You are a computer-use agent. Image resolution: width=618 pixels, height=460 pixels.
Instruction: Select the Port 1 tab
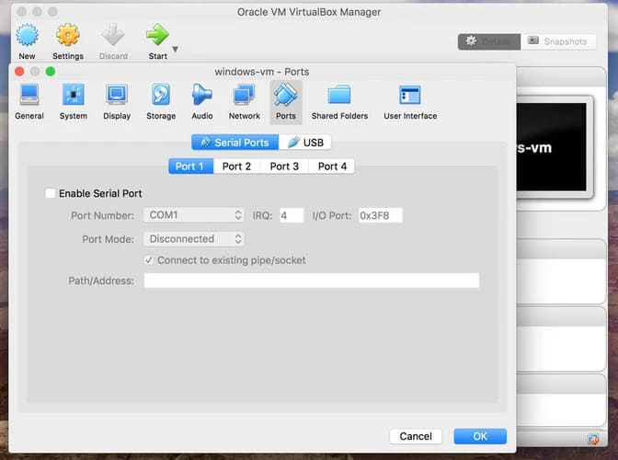tap(190, 167)
